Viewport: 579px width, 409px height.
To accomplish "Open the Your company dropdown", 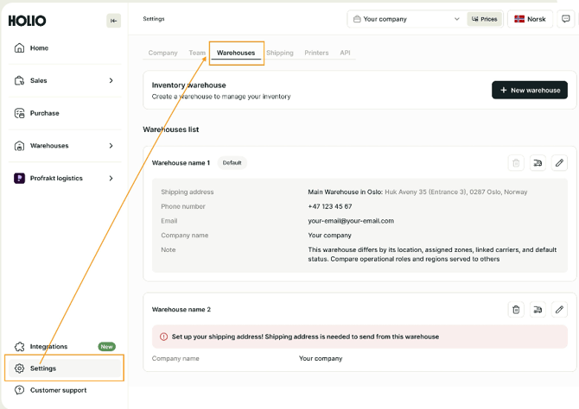I will coord(406,19).
